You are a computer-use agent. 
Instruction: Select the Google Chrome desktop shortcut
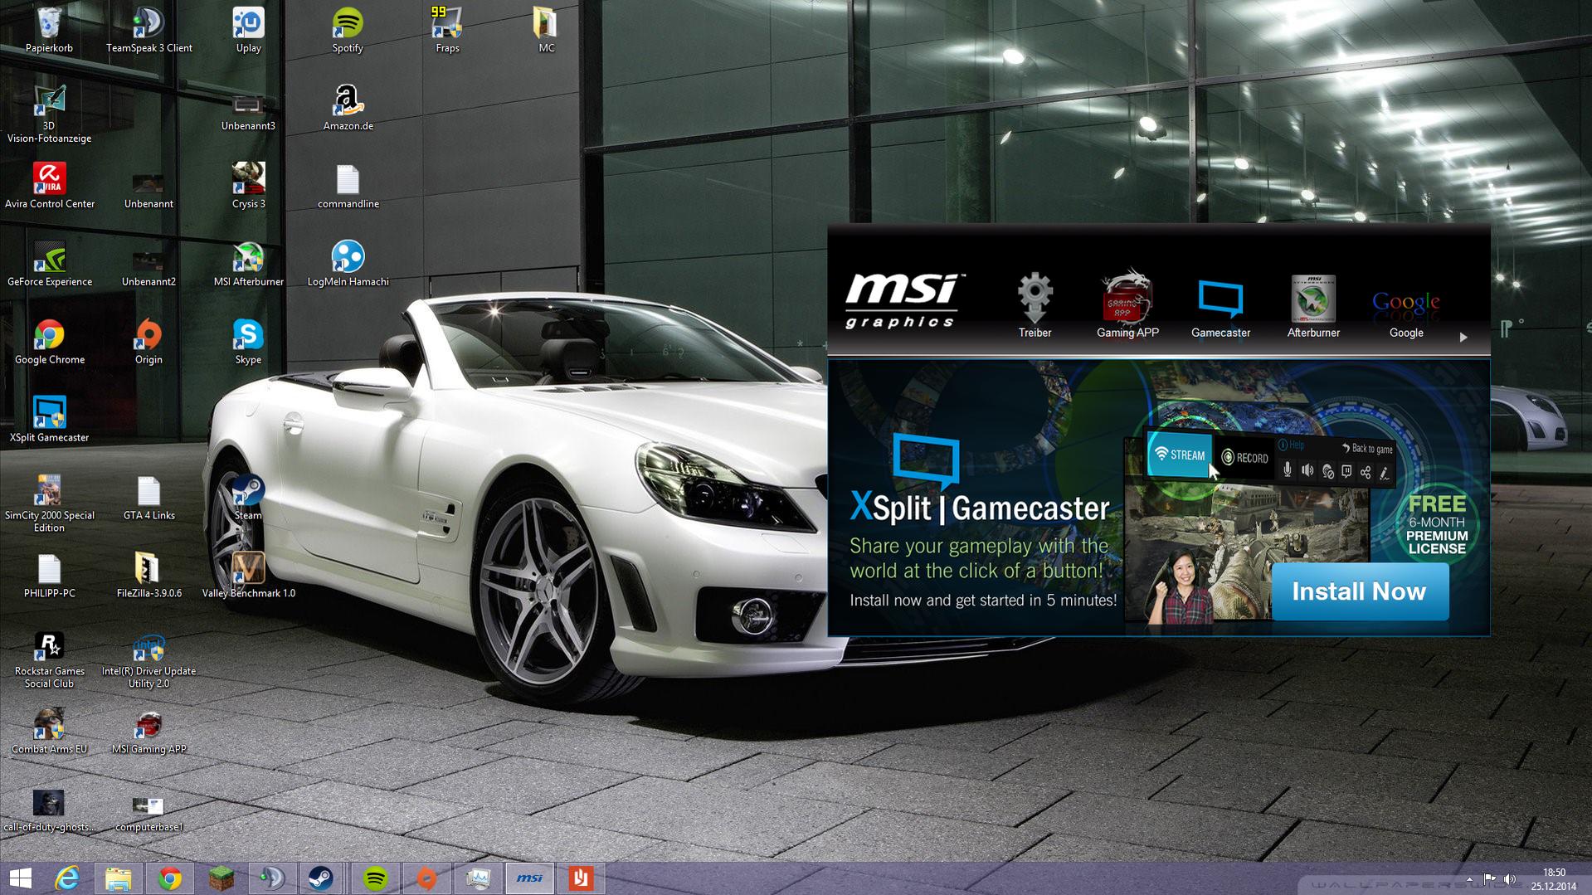click(x=49, y=342)
